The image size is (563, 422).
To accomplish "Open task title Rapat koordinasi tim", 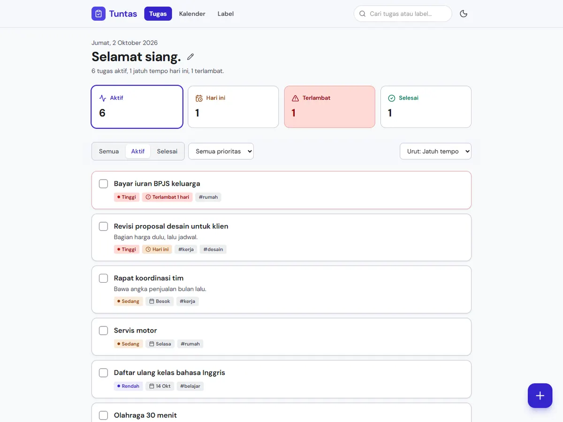I will [149, 278].
